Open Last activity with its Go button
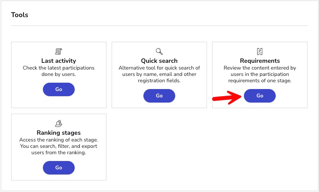The image size is (319, 192). pos(58,89)
